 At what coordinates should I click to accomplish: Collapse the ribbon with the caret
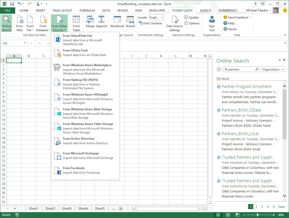coord(285,35)
